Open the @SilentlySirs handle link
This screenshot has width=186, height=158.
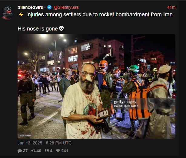click(x=66, y=7)
